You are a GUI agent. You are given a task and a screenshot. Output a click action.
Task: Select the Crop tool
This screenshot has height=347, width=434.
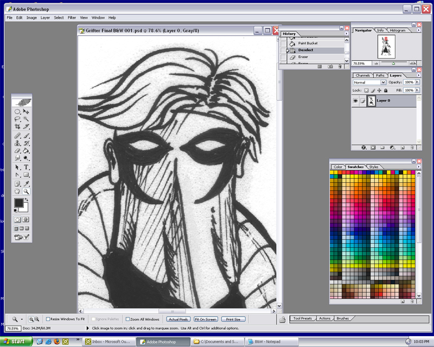(x=17, y=126)
